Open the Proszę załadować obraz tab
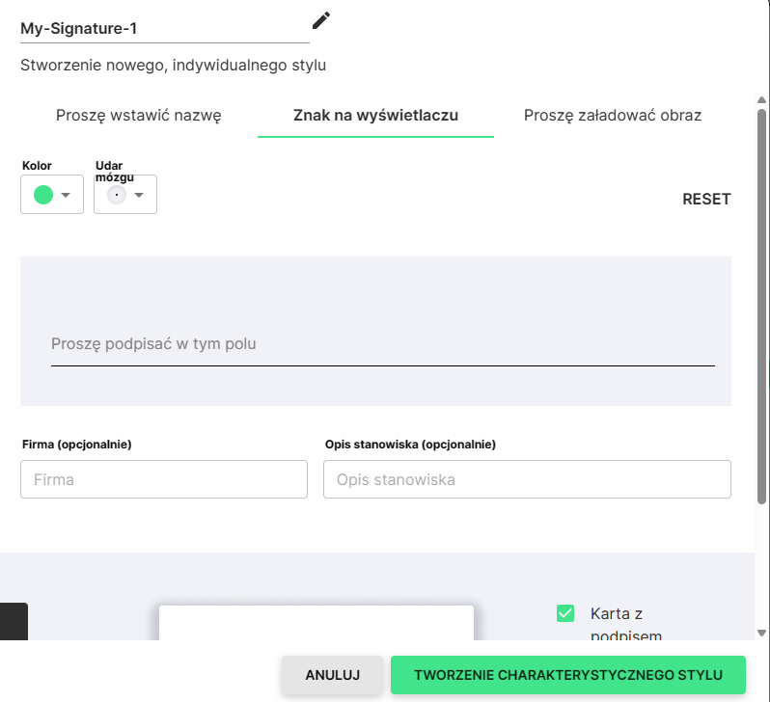The height and width of the screenshot is (702, 770). click(x=613, y=116)
